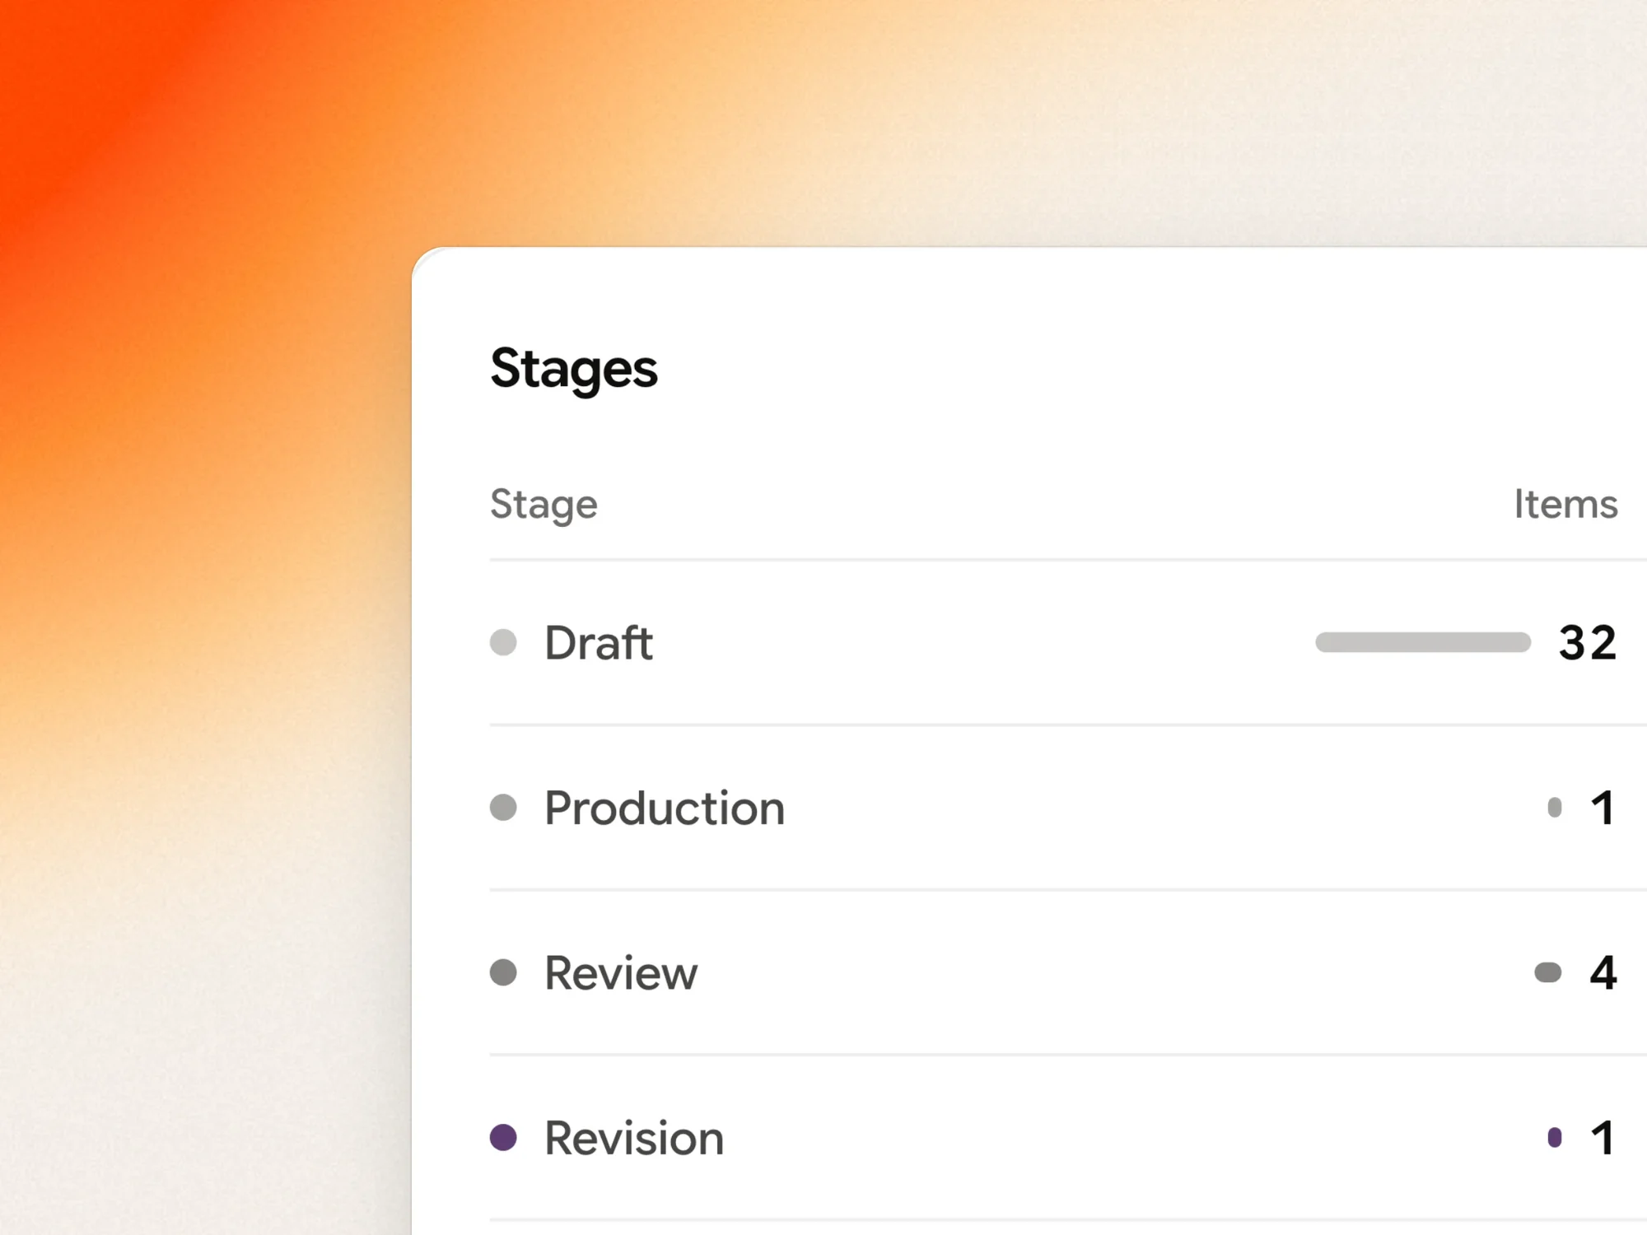
Task: Click the Production item count 1
Action: (1603, 808)
